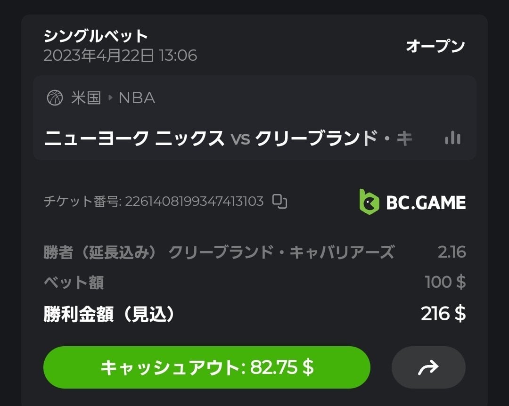Click the ベット額 100 $ value

(445, 282)
